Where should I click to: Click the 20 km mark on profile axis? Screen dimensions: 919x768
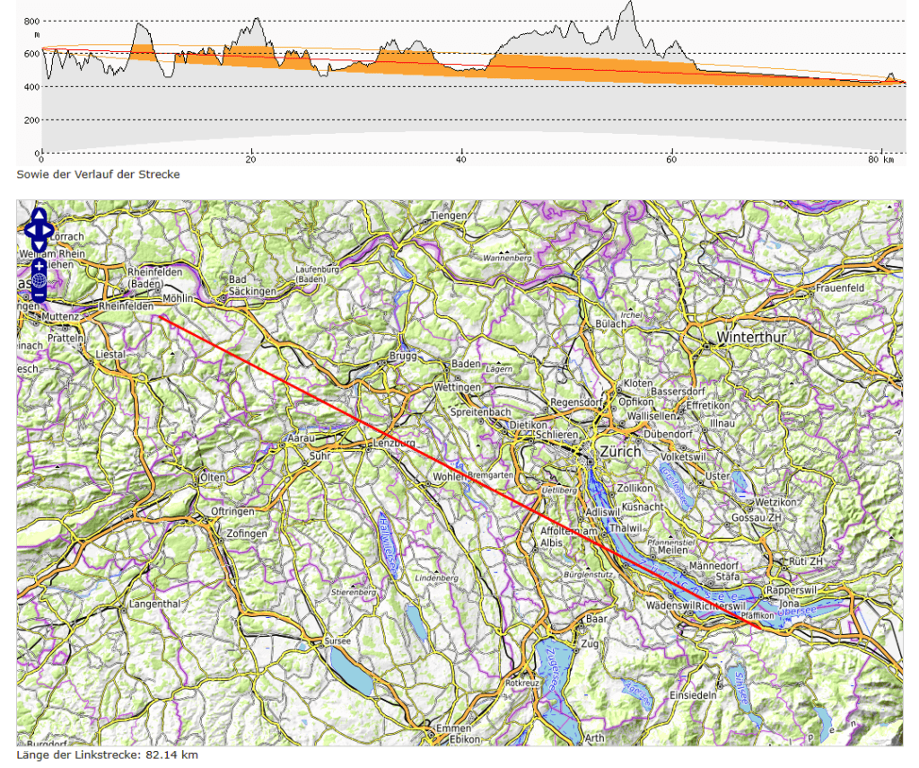click(x=251, y=160)
